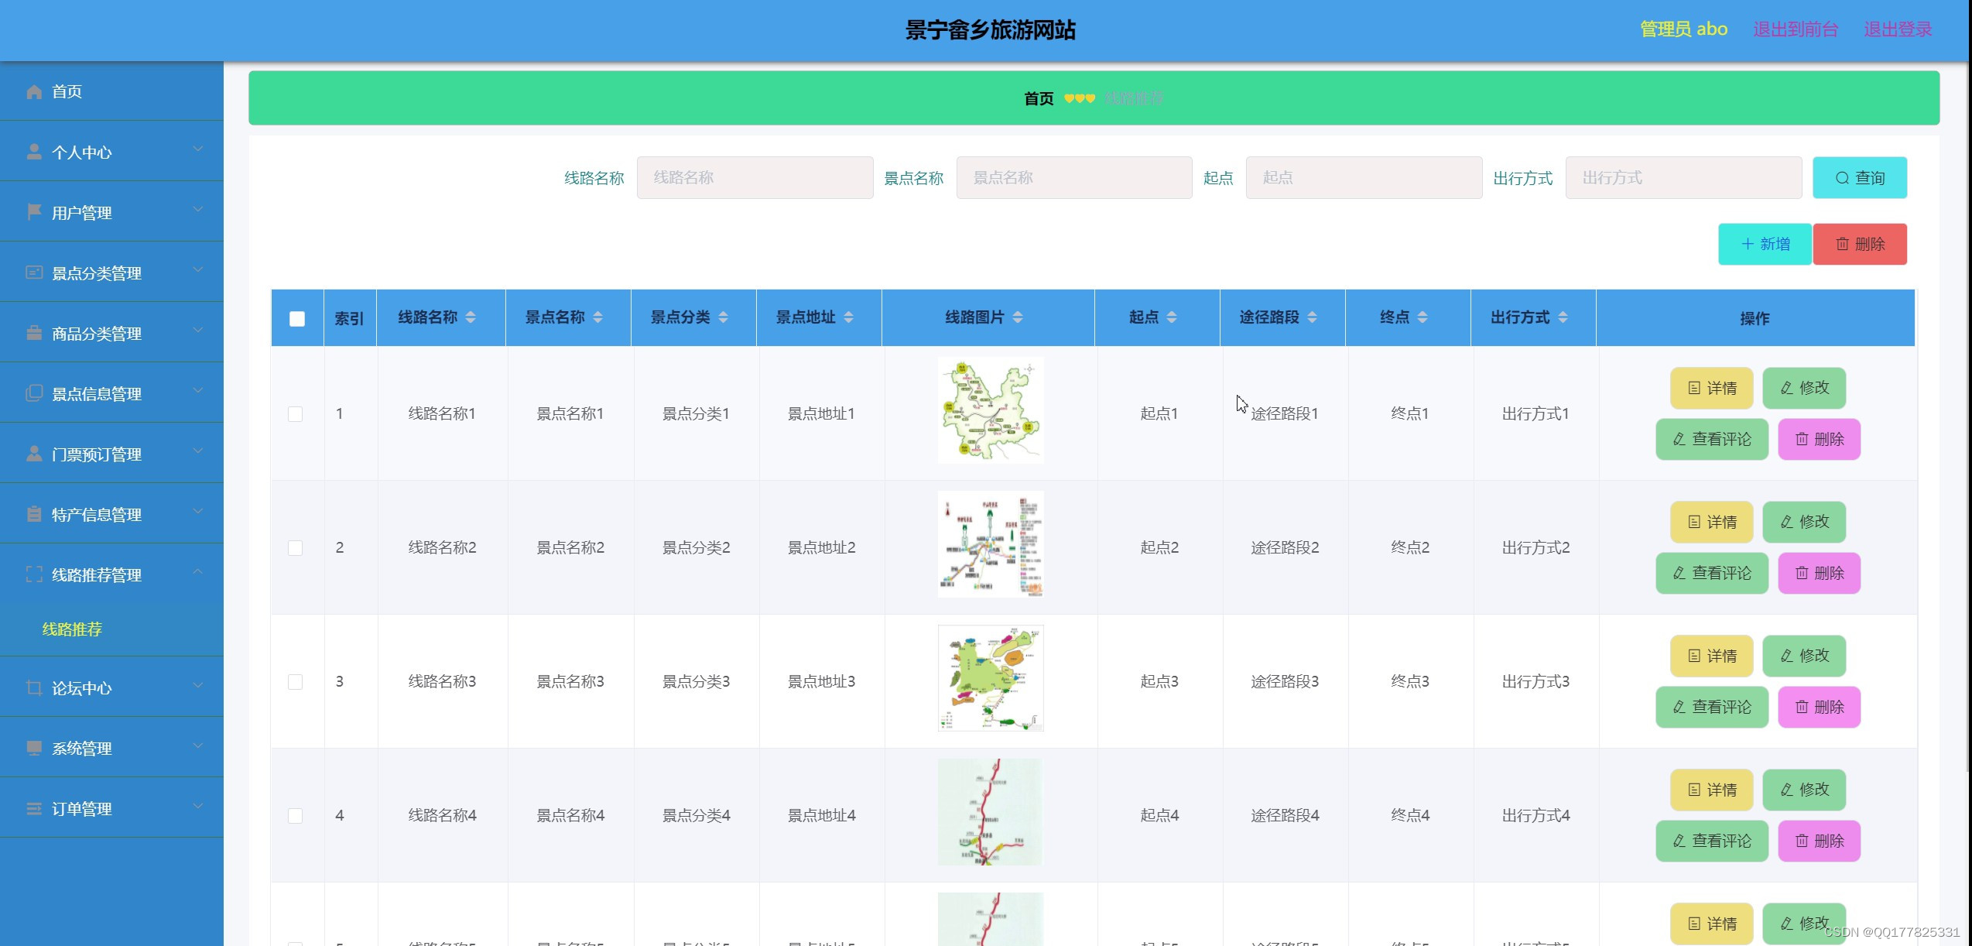
Task: Sort the table by 景点分类 column arrows
Action: pyautogui.click(x=723, y=317)
